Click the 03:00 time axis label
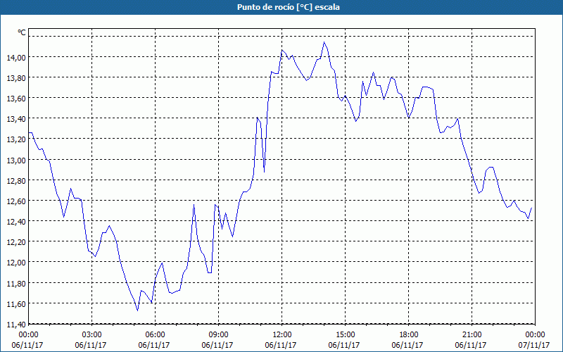The height and width of the screenshot is (352, 563). (x=91, y=335)
